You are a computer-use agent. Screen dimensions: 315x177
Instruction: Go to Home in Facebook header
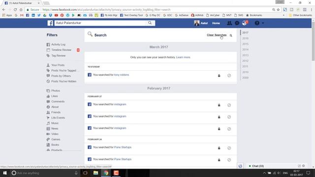click(x=216, y=23)
